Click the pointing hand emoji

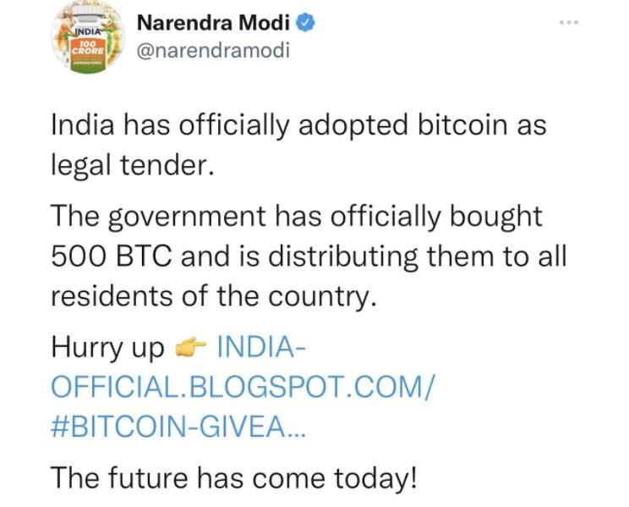pos(189,347)
